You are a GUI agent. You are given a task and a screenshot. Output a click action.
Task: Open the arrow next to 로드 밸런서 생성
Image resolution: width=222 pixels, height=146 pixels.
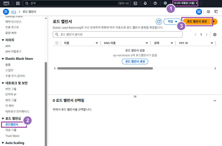click(x=214, y=21)
